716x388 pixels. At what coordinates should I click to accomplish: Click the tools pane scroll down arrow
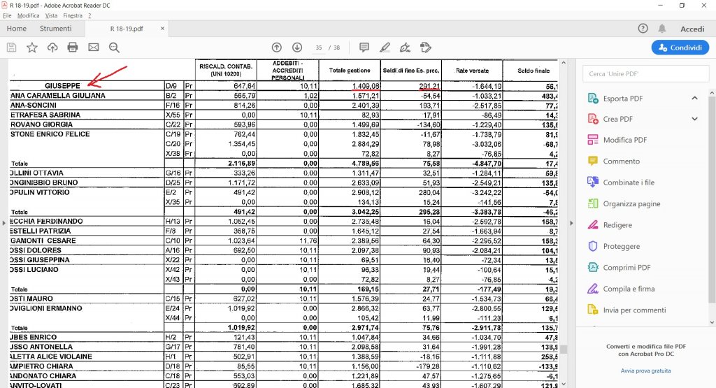712,322
